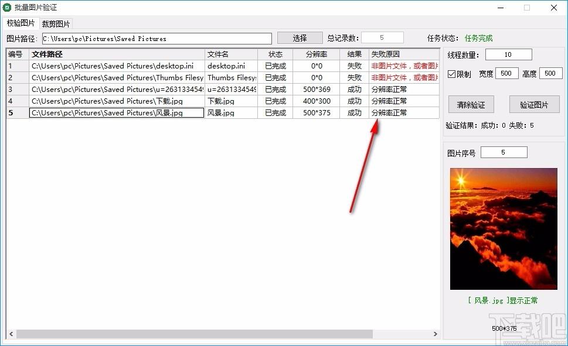This screenshot has width=568, height=346.
Task: Select the 下载.jpg file path cell
Action: coord(117,101)
